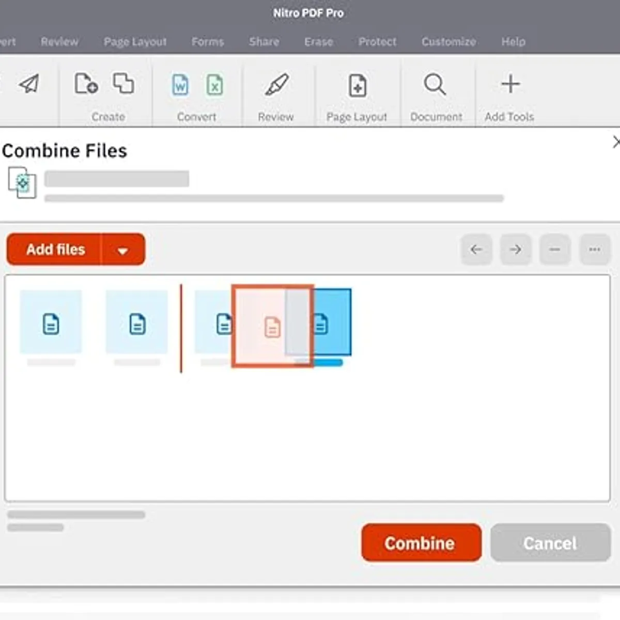Image resolution: width=620 pixels, height=620 pixels.
Task: Open more options via ellipsis icon
Action: click(594, 250)
